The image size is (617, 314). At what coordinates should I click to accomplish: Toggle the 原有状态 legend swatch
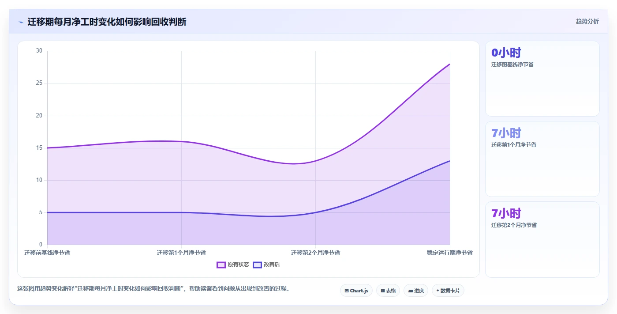pos(221,265)
